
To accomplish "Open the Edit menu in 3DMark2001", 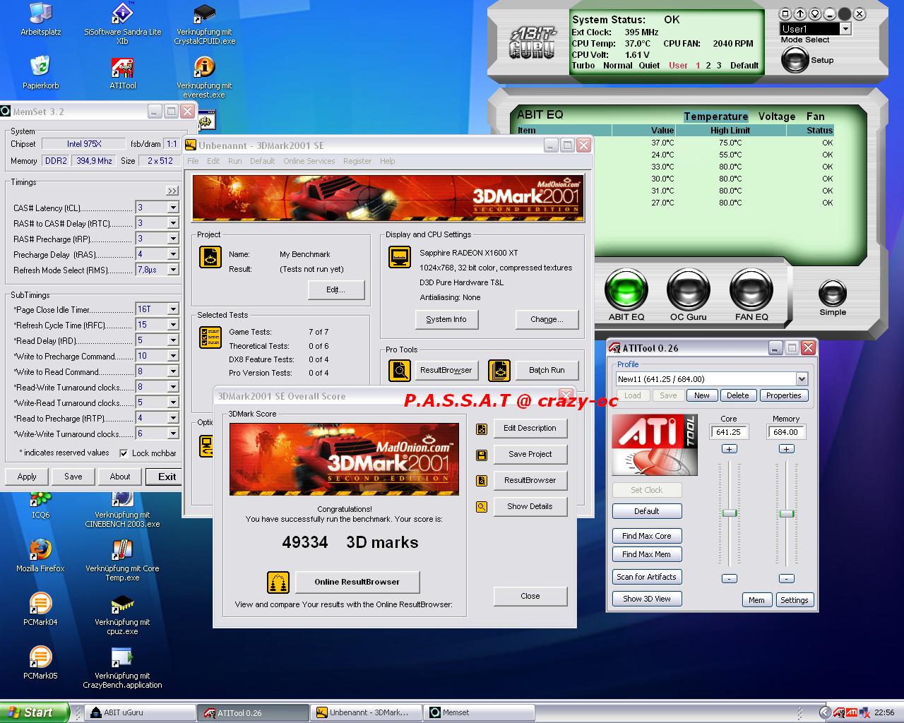I will [x=213, y=161].
